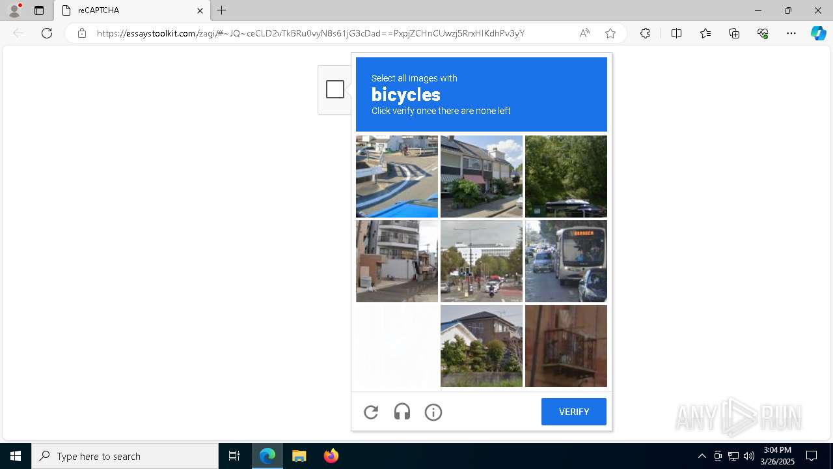Open the browser profile icon

click(14, 10)
